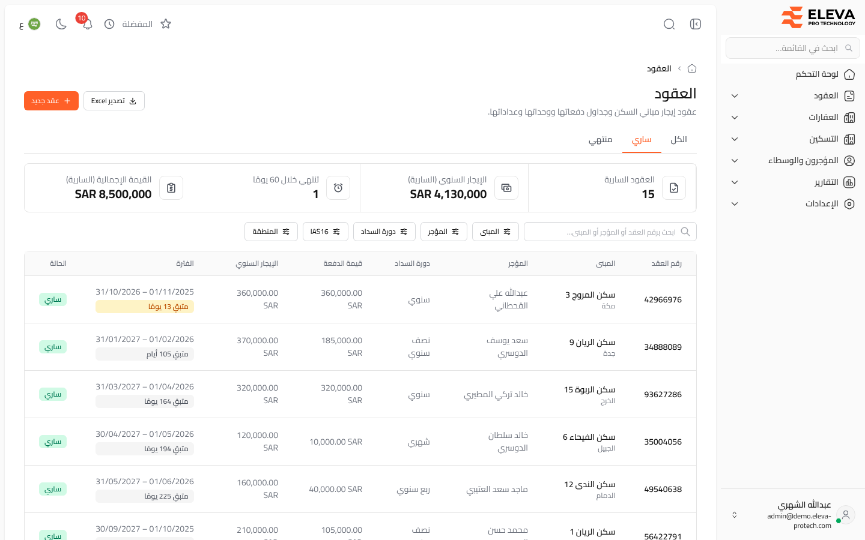Open the user account switcher arrows
The image size is (865, 540).
point(734,515)
